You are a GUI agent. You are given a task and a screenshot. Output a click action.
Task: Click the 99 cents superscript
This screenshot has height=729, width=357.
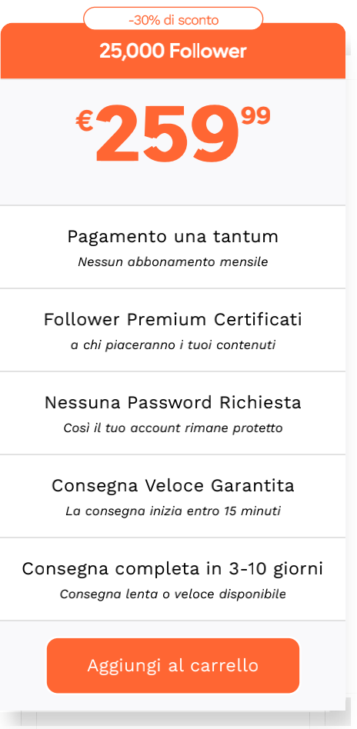(255, 115)
